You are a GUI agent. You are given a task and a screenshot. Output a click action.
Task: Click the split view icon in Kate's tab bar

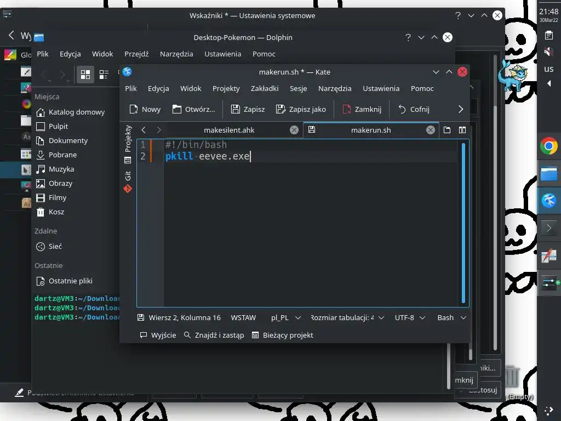point(462,130)
